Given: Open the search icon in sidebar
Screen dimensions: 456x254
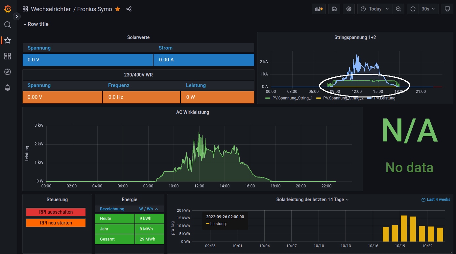Looking at the screenshot, I should 8,25.
